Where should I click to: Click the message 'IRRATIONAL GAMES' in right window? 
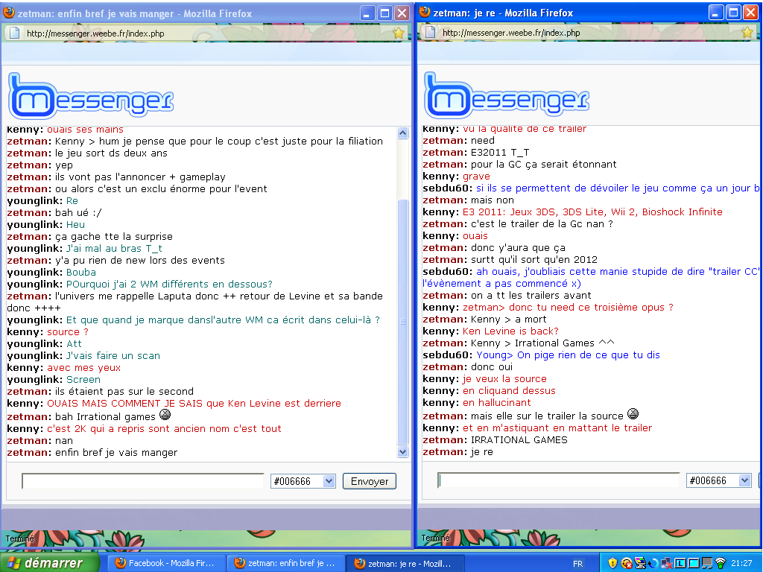[x=519, y=439]
